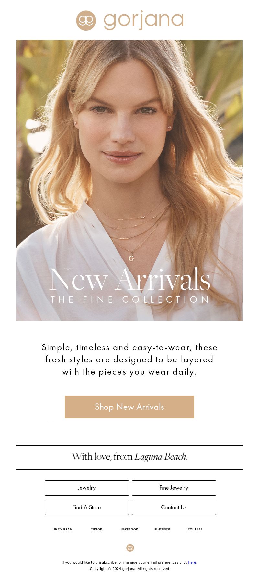Click the gorjana wordmark in the header
The width and height of the screenshot is (259, 579).
(x=144, y=20)
